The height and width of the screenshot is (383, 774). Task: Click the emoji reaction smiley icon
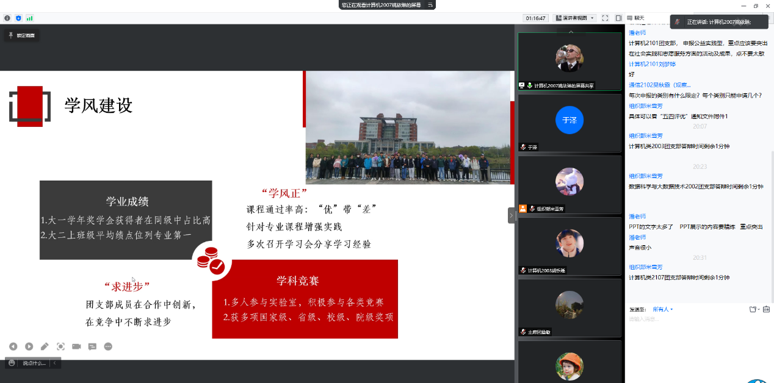[12, 363]
